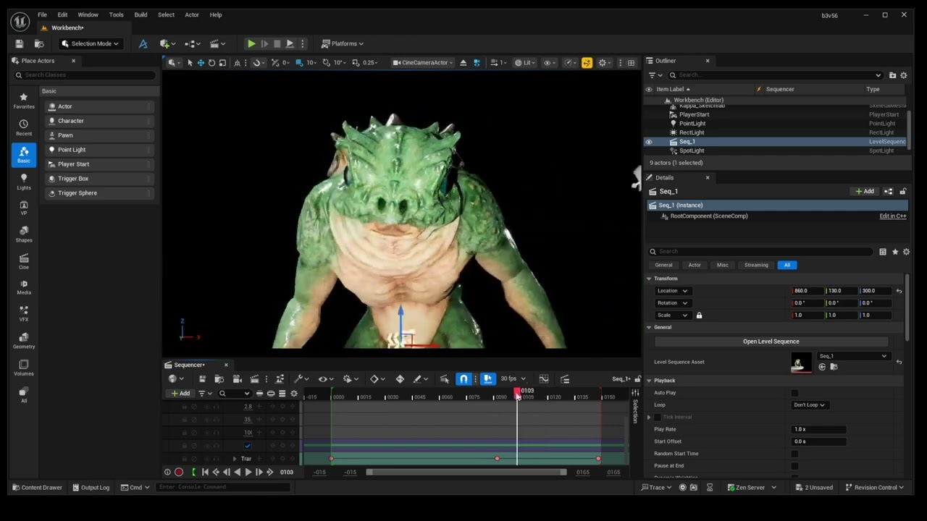The width and height of the screenshot is (927, 521).
Task: Play the level with green play button
Action: click(251, 43)
